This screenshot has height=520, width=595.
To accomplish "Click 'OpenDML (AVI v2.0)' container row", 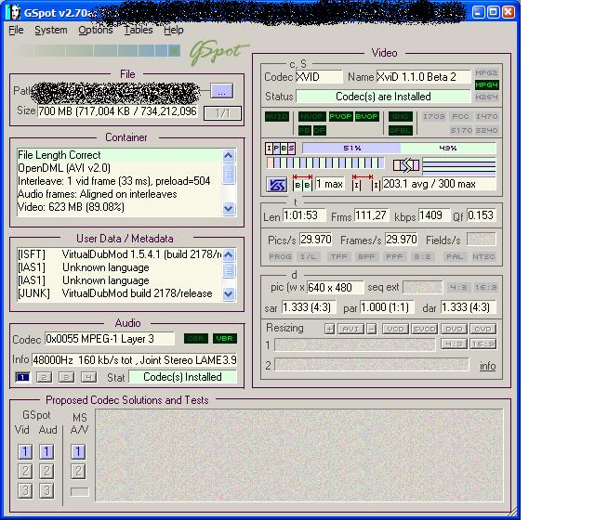I will 119,168.
